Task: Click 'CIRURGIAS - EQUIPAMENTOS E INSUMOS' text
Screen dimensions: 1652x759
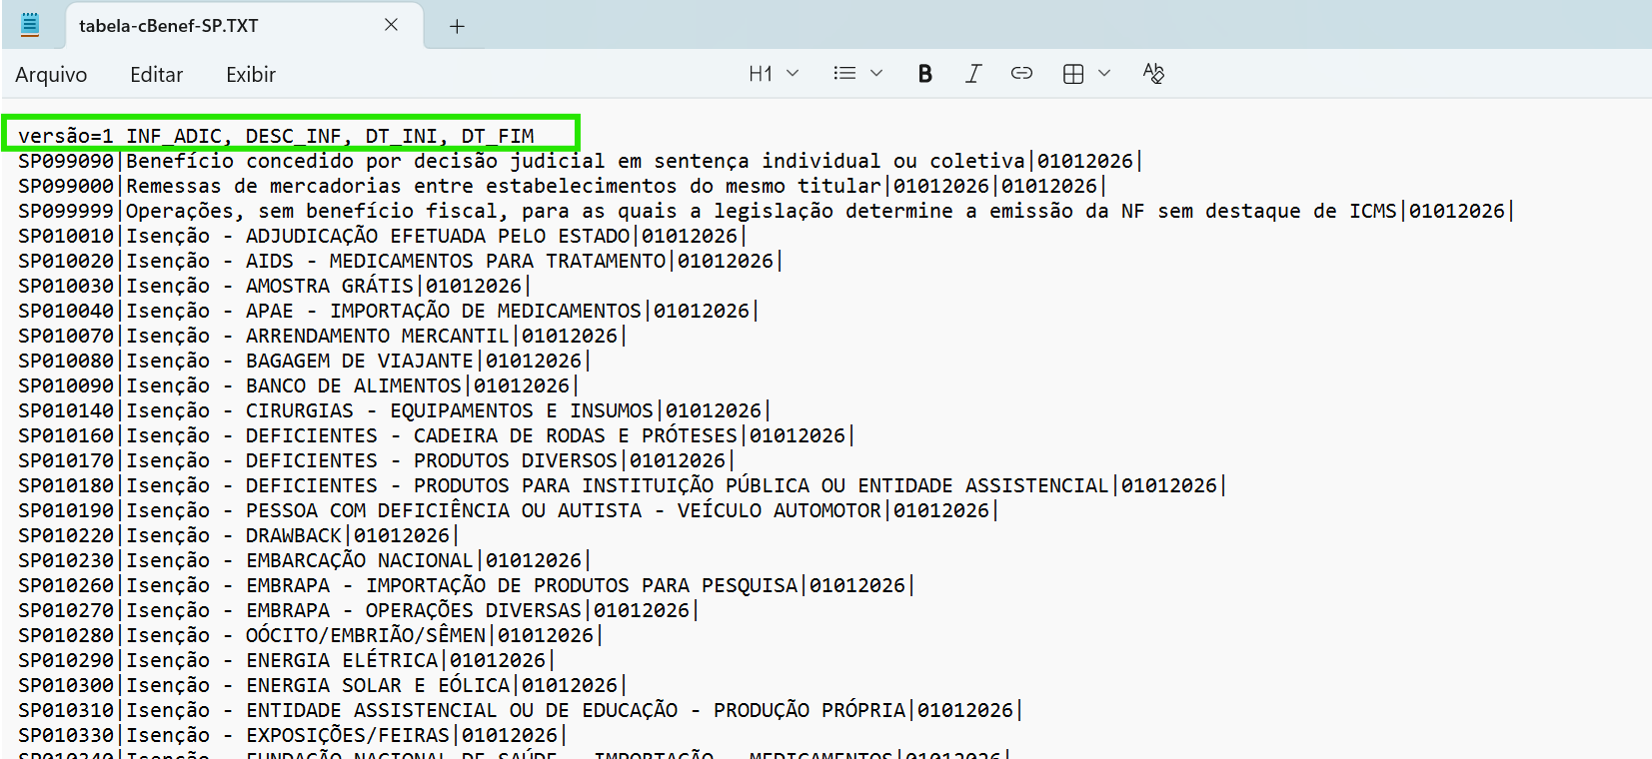Action: tap(450, 410)
